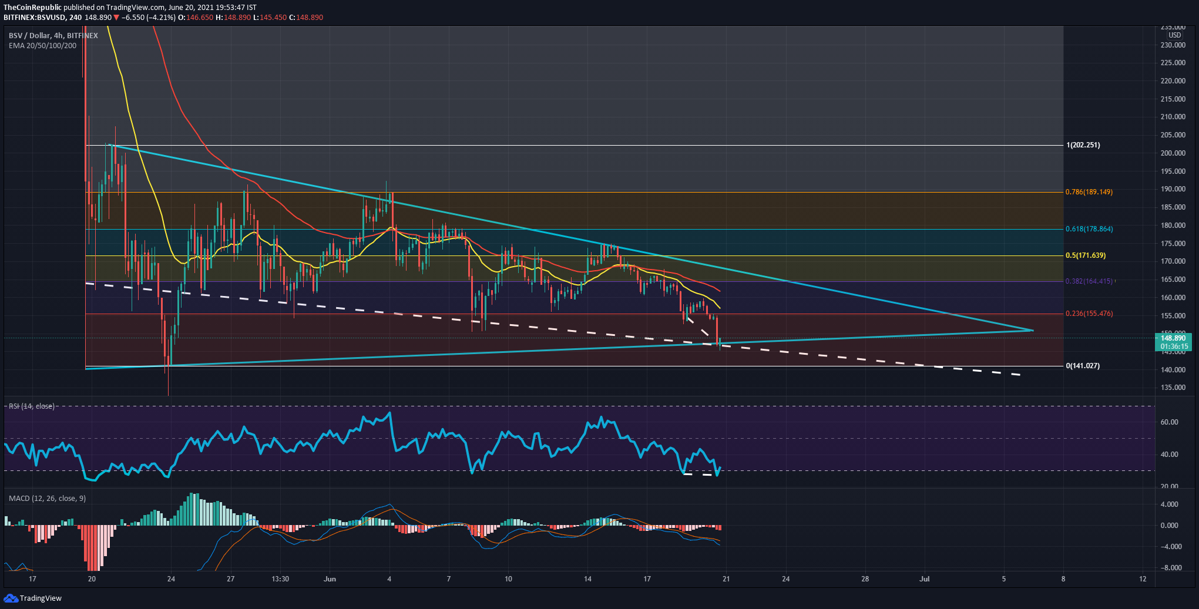The height and width of the screenshot is (609, 1199).
Task: Select the BITFINEX:BSVUSD, 240 symbol text
Action: (42, 18)
